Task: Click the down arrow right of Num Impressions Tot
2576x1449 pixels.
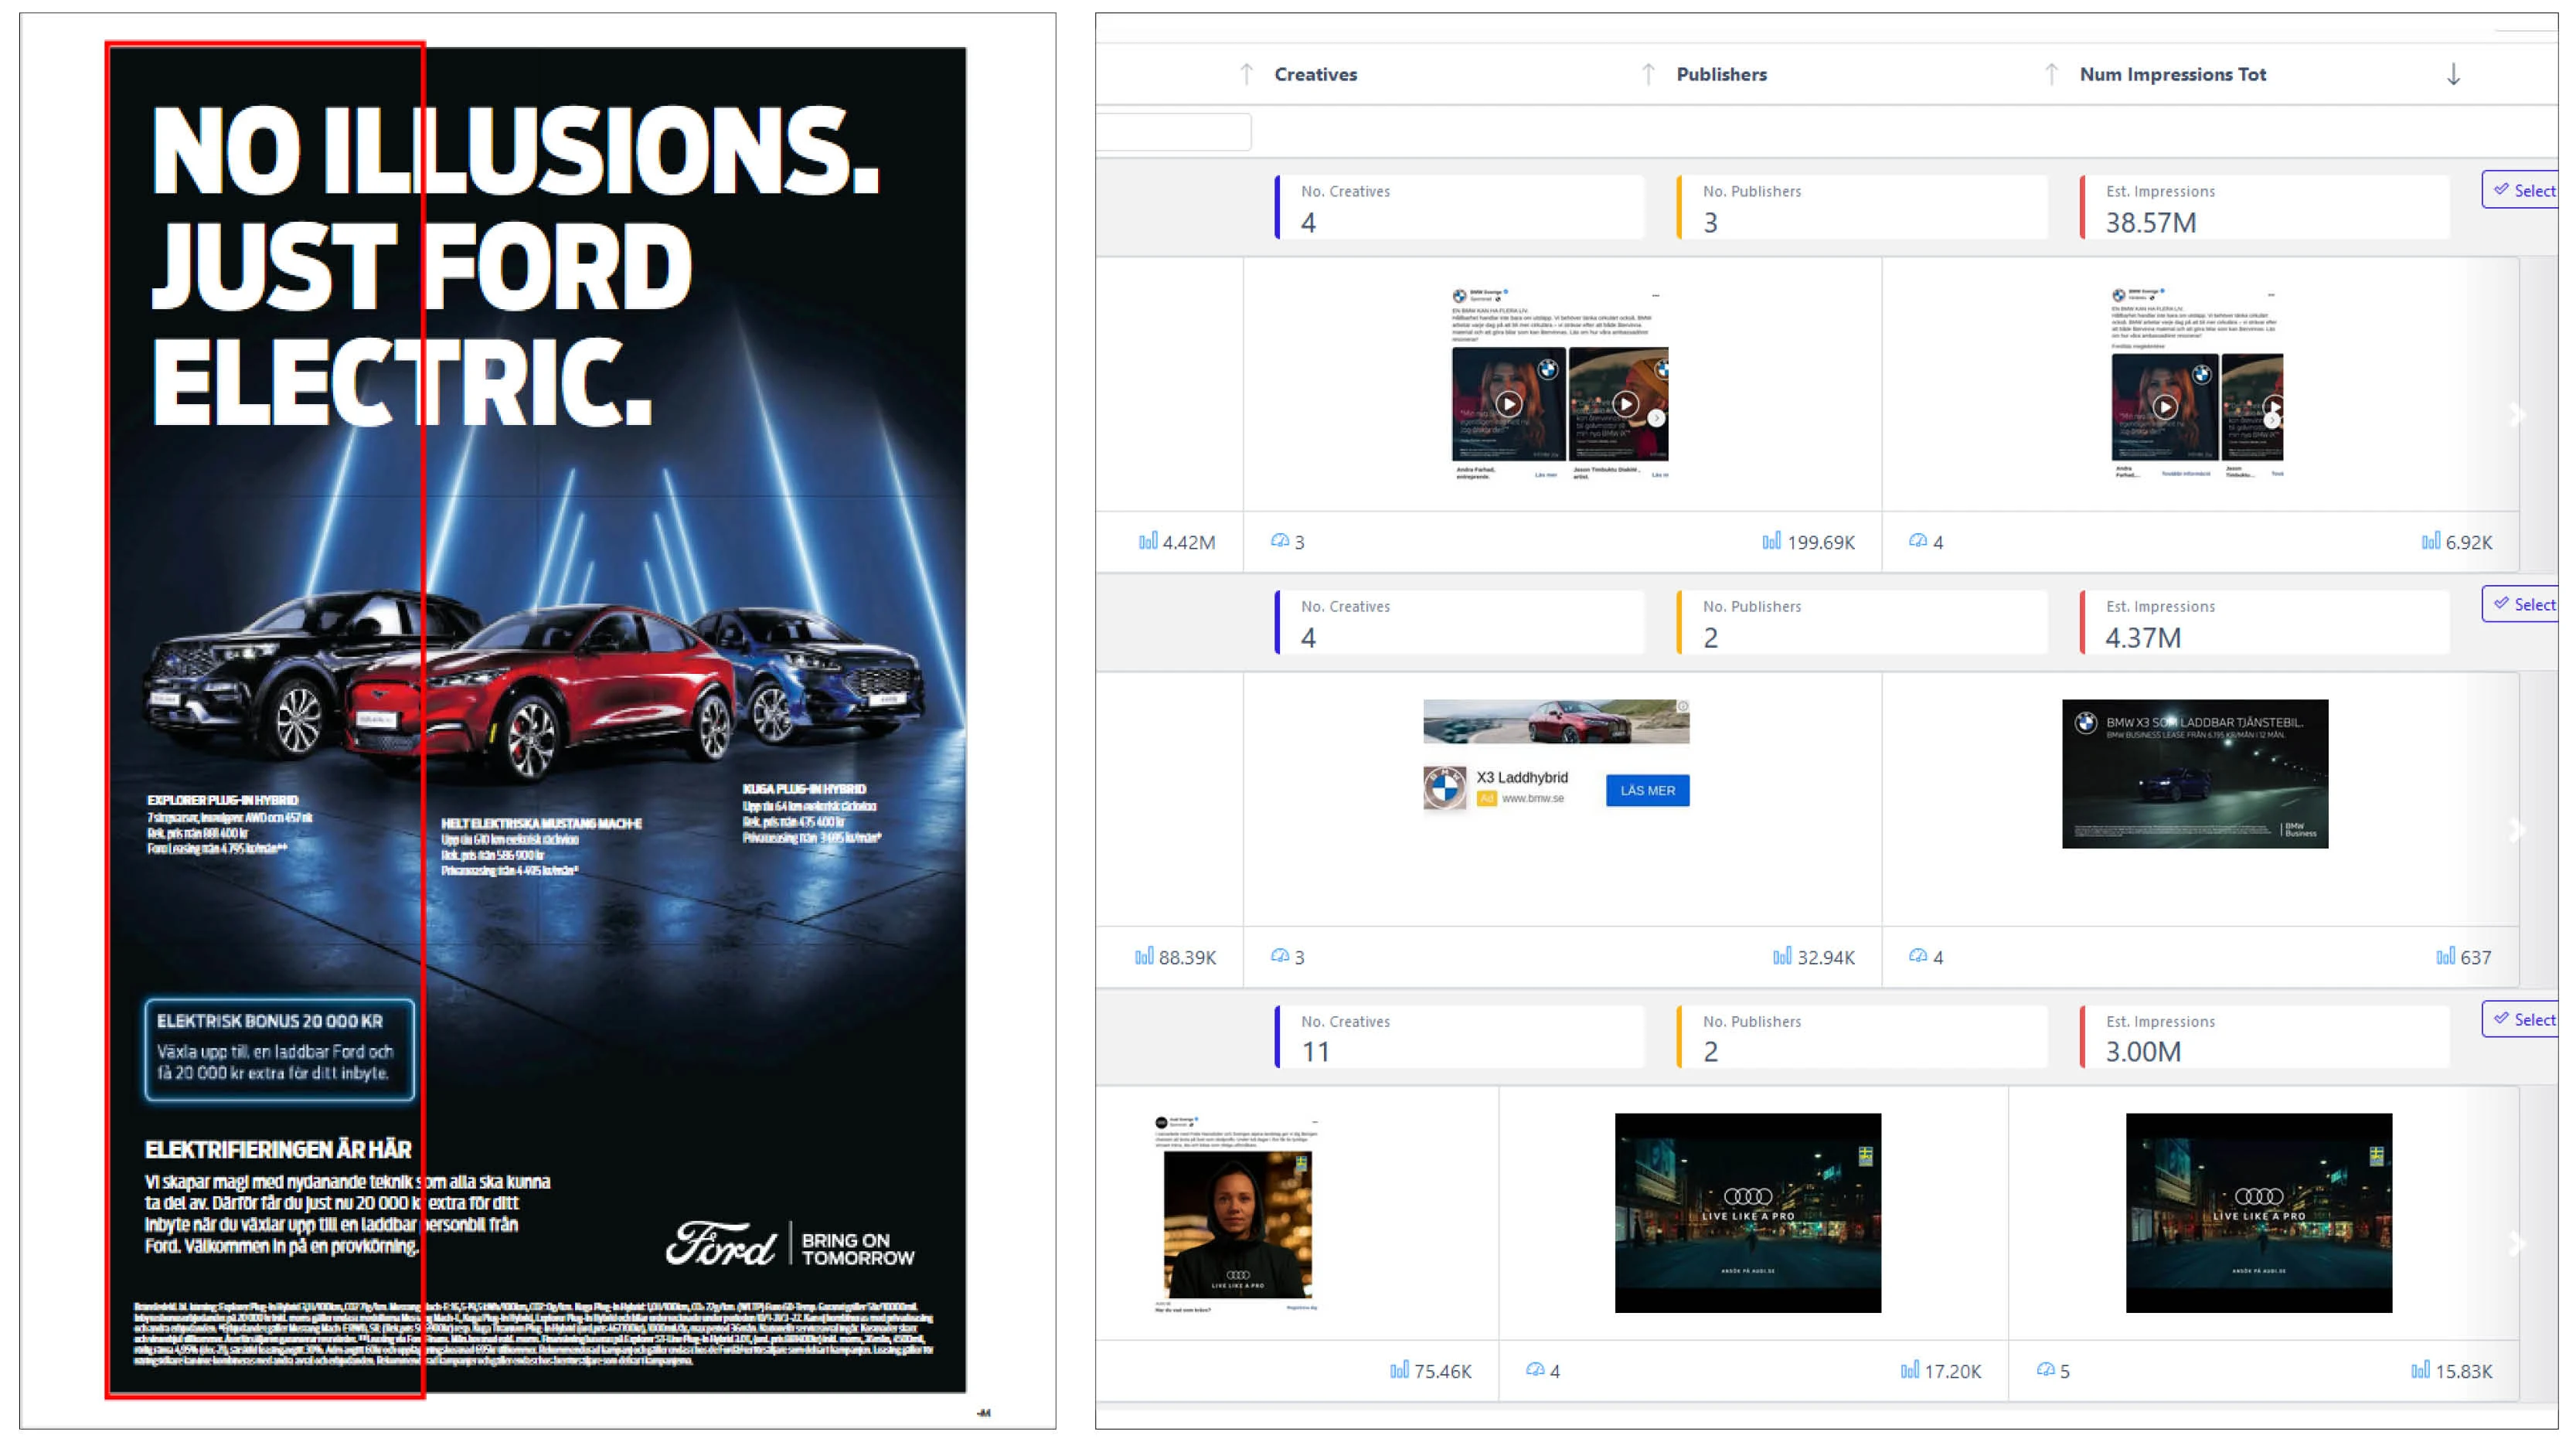Action: pyautogui.click(x=2453, y=74)
